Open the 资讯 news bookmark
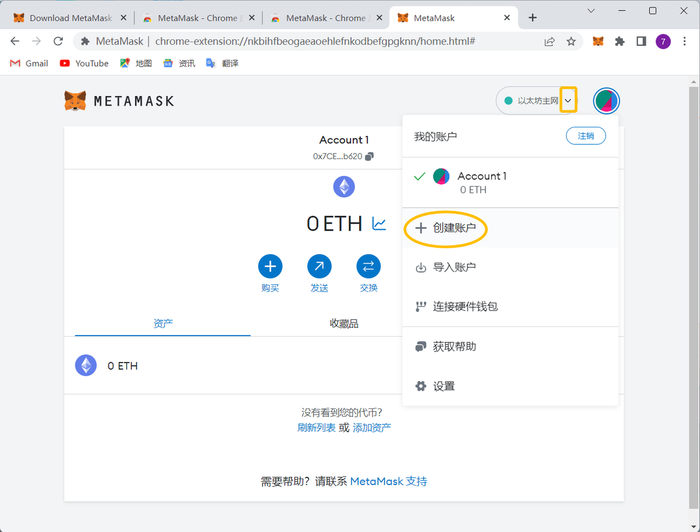 179,63
